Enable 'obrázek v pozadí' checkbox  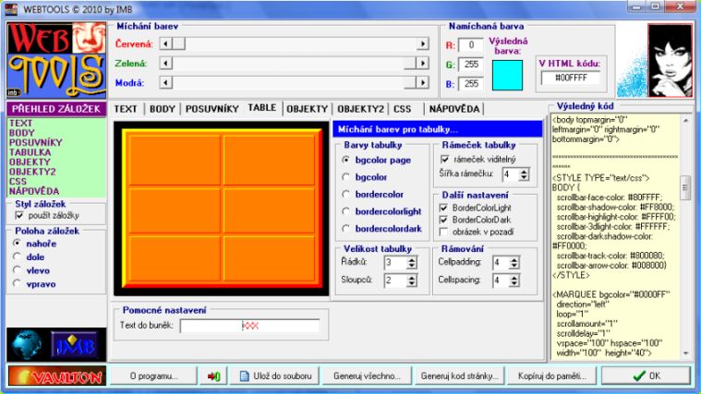[444, 232]
